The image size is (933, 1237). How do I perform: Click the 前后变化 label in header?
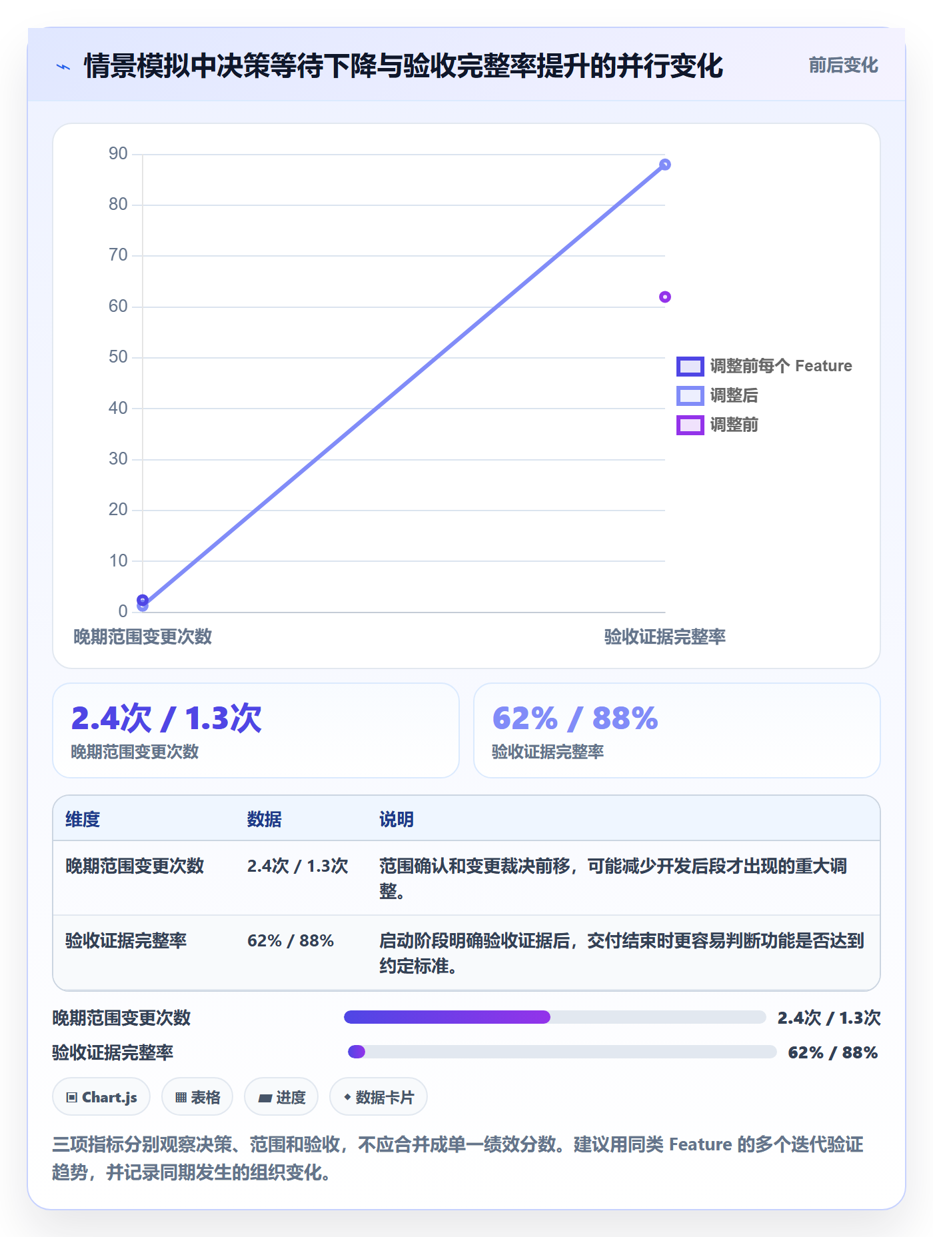tap(843, 65)
